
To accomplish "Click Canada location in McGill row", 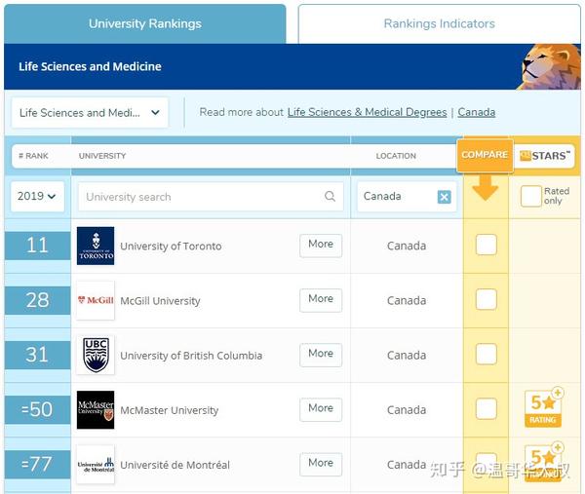I will click(407, 300).
